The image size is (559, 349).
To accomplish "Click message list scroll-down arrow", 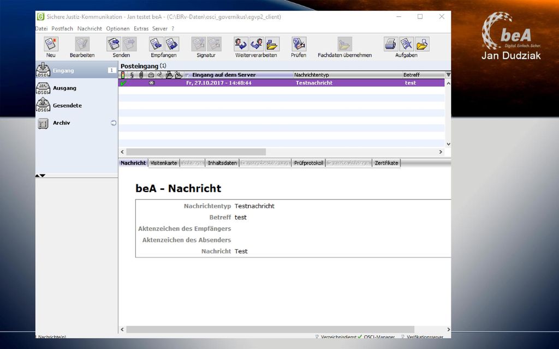I will tap(449, 144).
